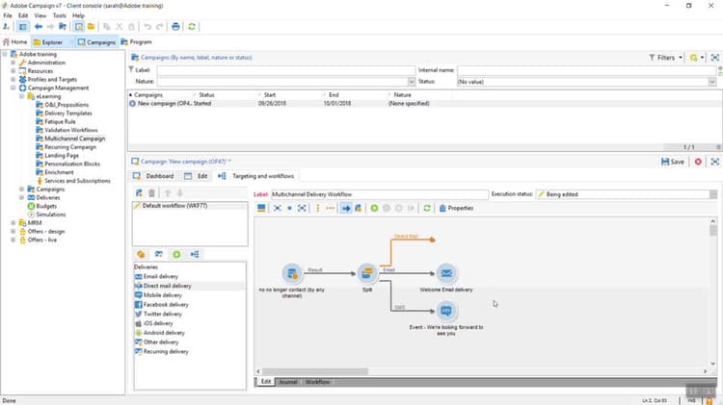Viewport: 723px width, 405px height.
Task: Click the yellow folder icon in main toolbar
Action: (92, 27)
